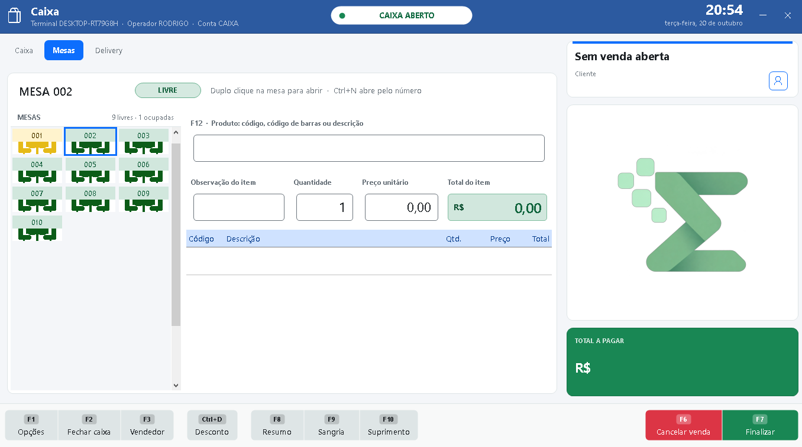This screenshot has width=802, height=447.
Task: Select table 002 icon
Action: pos(90,142)
